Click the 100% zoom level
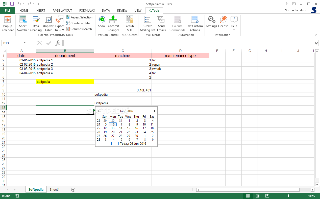 311,196
